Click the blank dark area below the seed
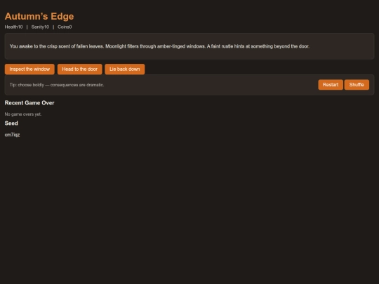 189,210
